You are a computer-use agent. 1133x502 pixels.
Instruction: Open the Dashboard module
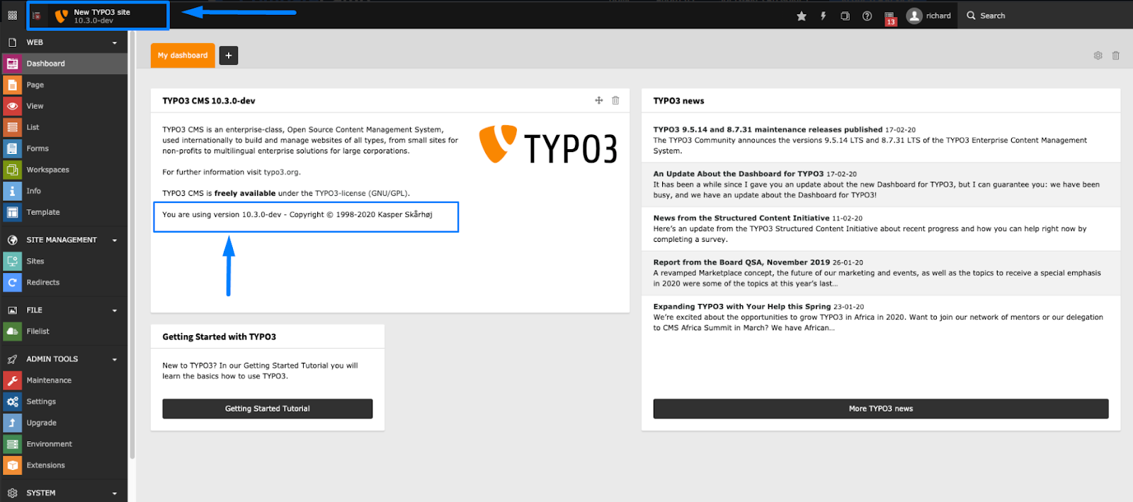64,64
